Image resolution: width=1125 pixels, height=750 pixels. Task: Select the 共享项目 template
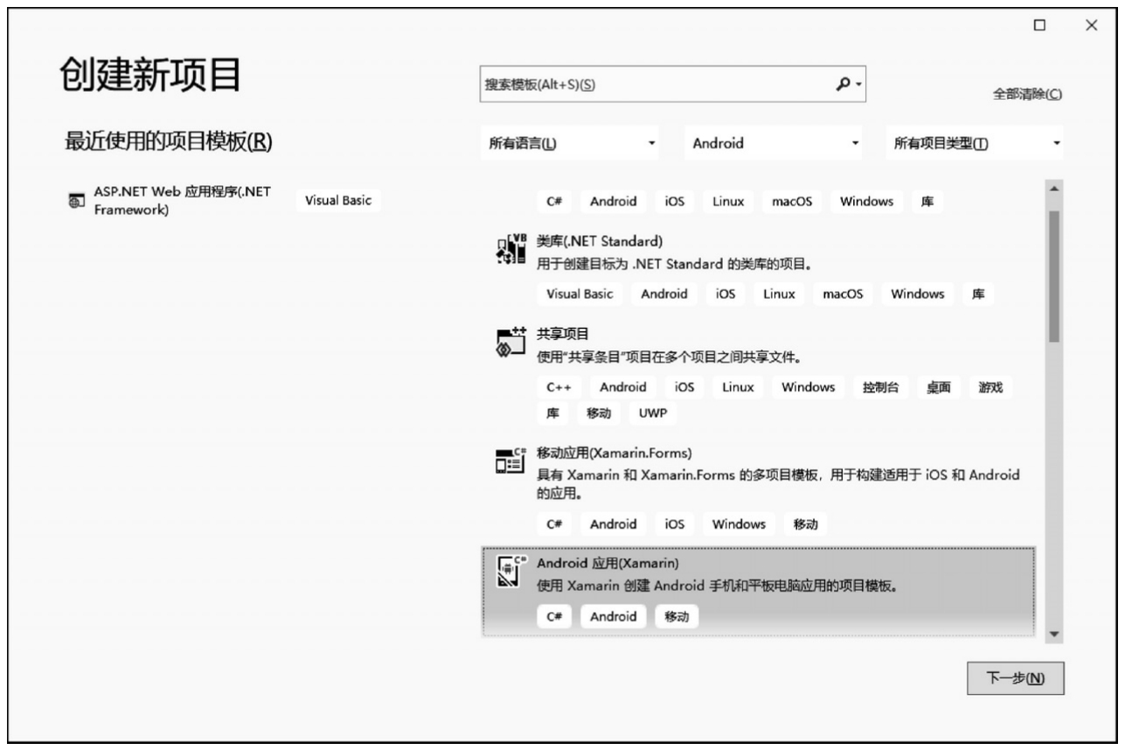759,374
